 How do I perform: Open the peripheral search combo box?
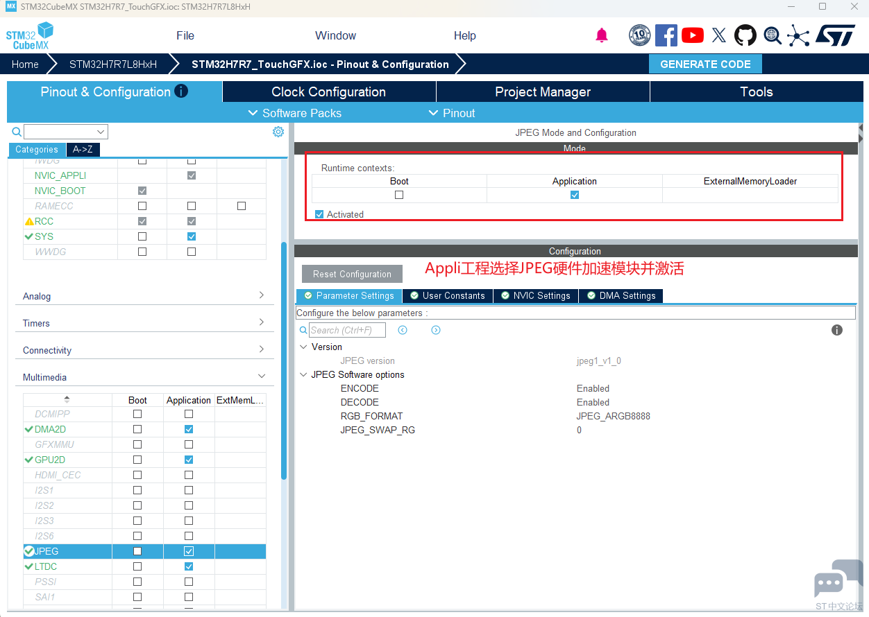66,132
